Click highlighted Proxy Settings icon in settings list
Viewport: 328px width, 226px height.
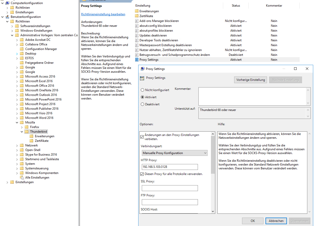[x=137, y=60]
